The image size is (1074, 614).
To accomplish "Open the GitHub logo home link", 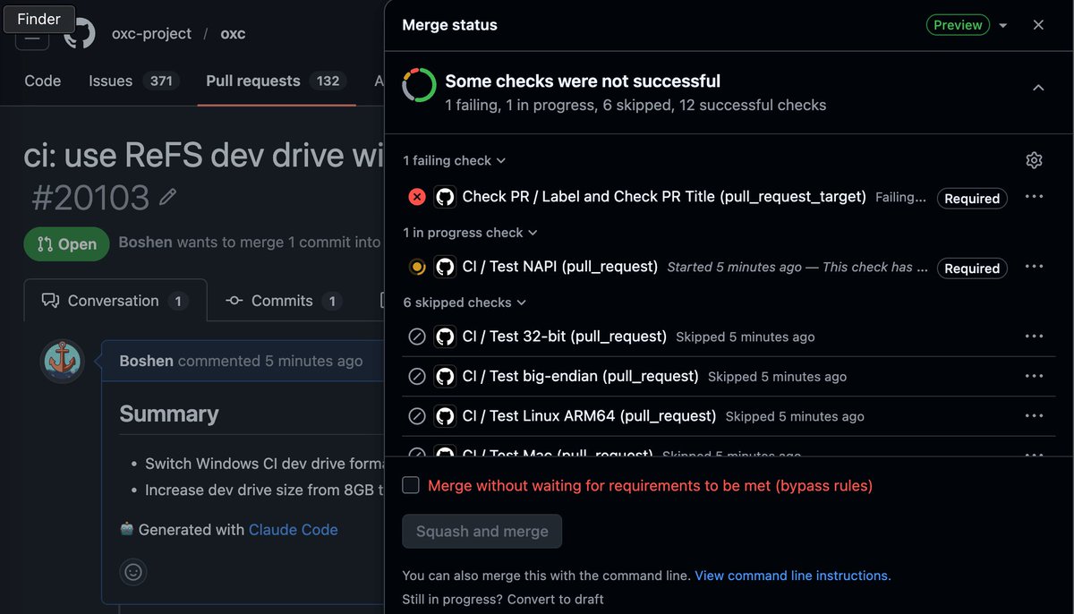I will (x=80, y=34).
